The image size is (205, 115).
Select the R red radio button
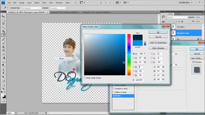click(x=134, y=67)
